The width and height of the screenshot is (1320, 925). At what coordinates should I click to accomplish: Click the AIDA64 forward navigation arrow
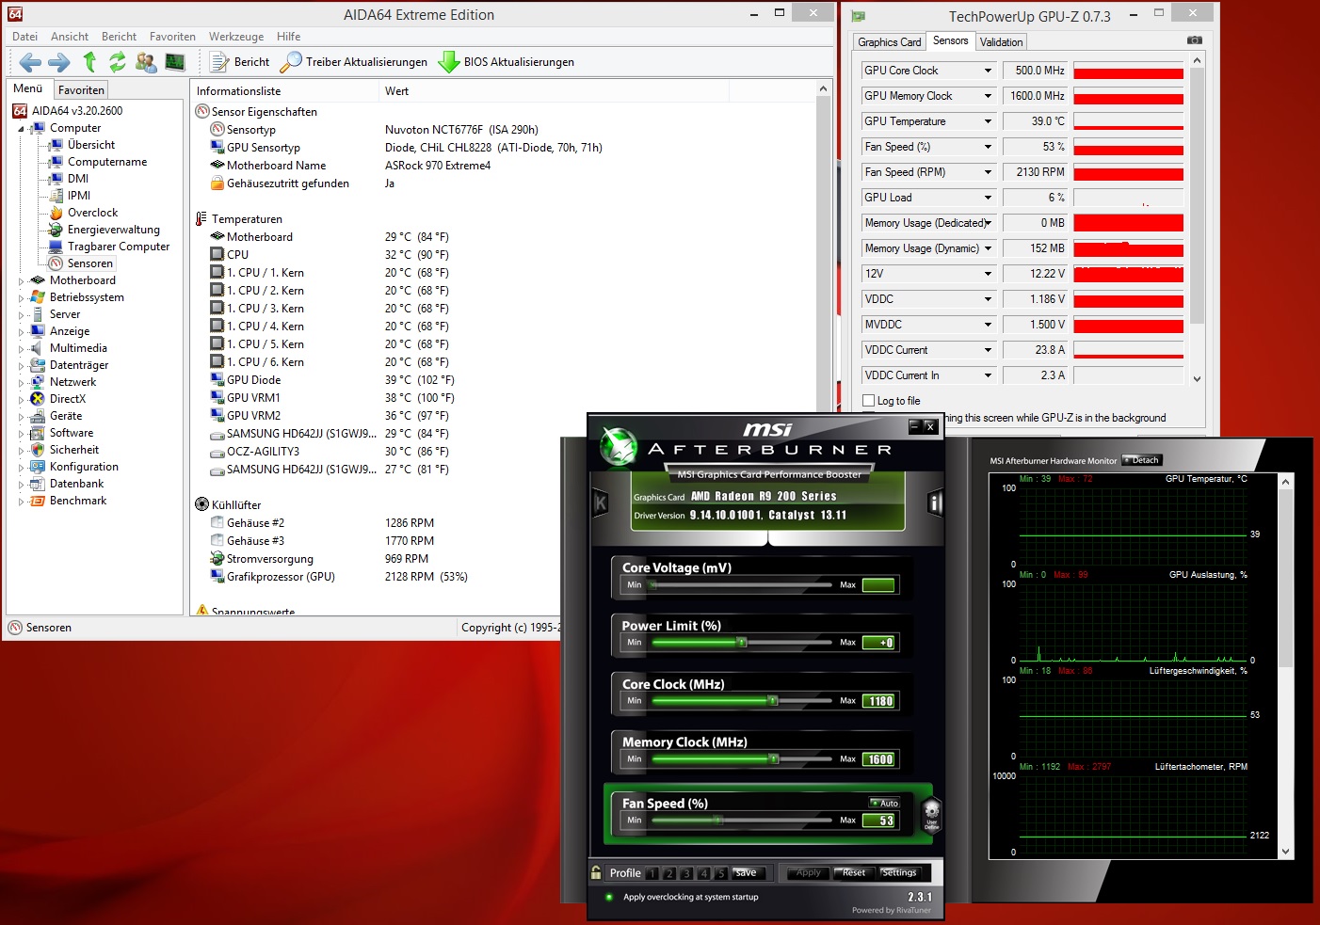point(59,62)
